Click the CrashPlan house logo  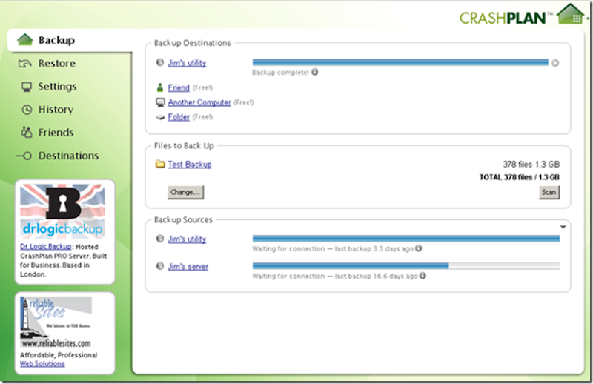coord(570,14)
